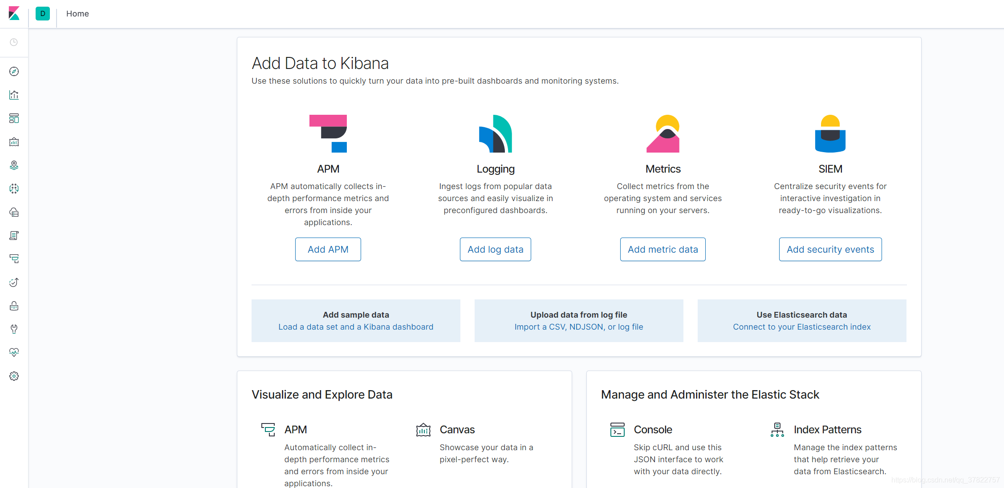Open Dashboard from the sidebar icon
Viewport: 1004px width, 488px height.
pyautogui.click(x=14, y=118)
